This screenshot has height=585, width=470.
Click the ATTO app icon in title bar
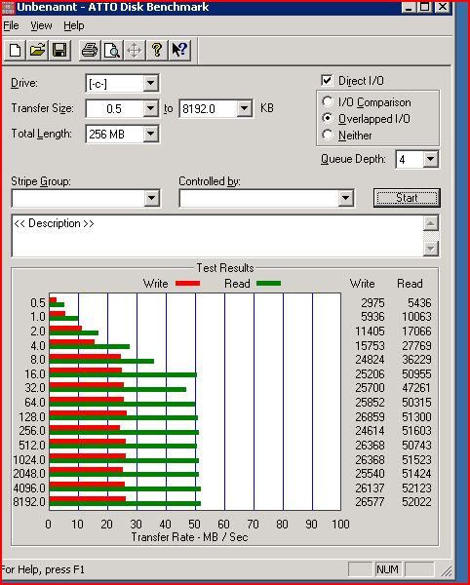8,7
